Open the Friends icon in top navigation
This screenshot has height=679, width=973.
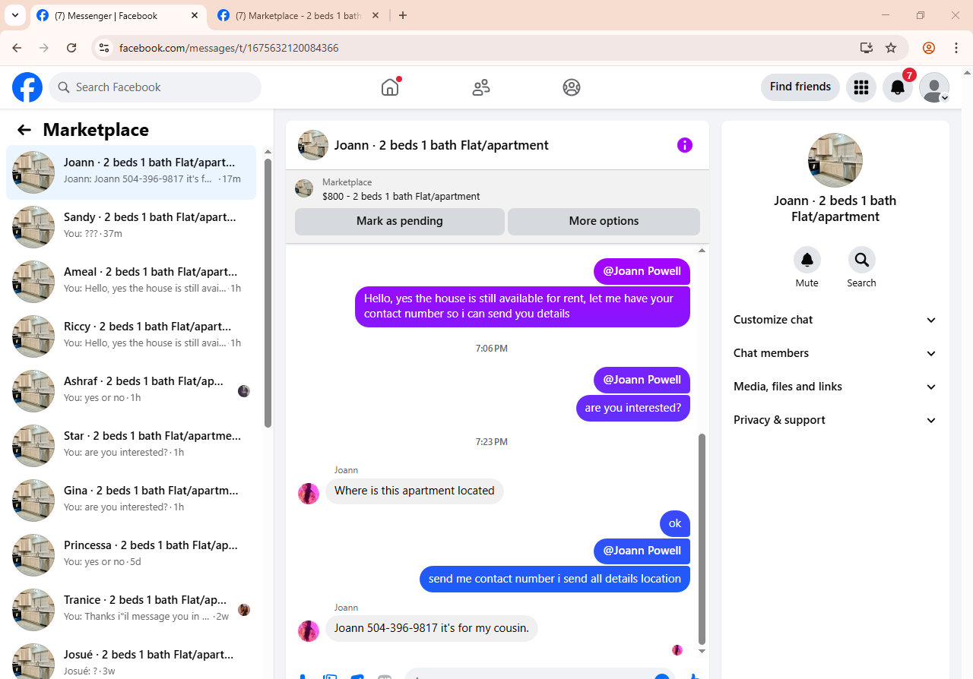pos(481,87)
